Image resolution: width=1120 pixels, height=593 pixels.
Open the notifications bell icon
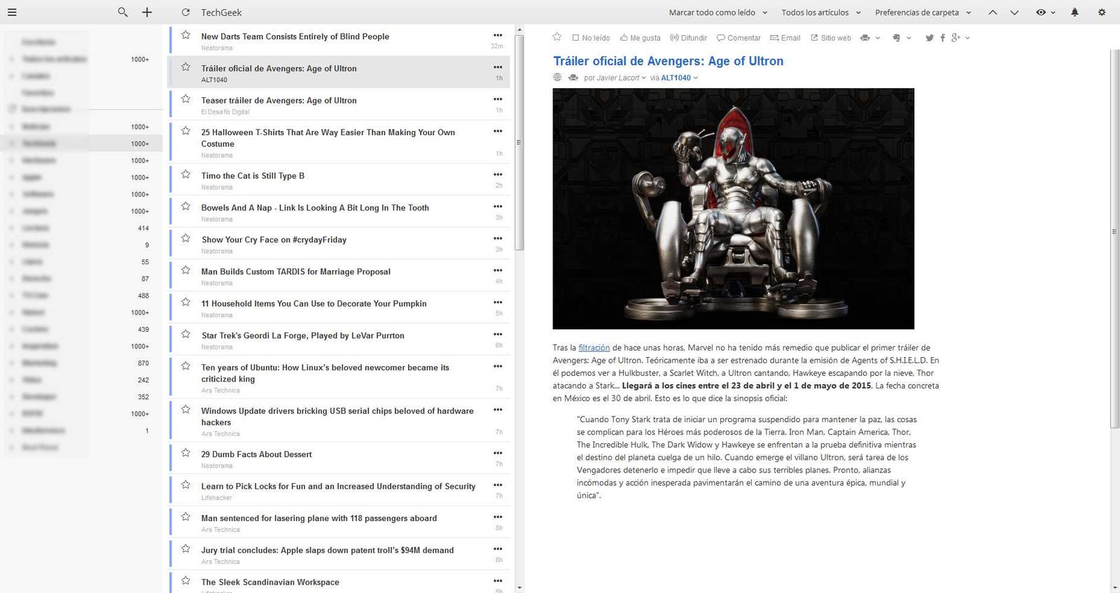(1074, 12)
